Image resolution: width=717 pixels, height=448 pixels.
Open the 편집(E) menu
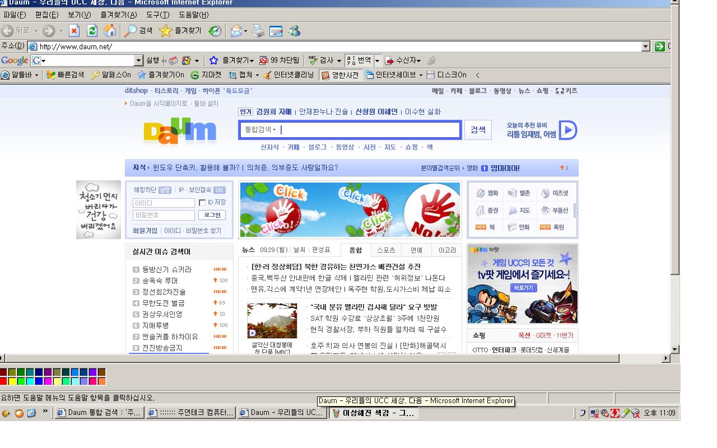pyautogui.click(x=46, y=15)
